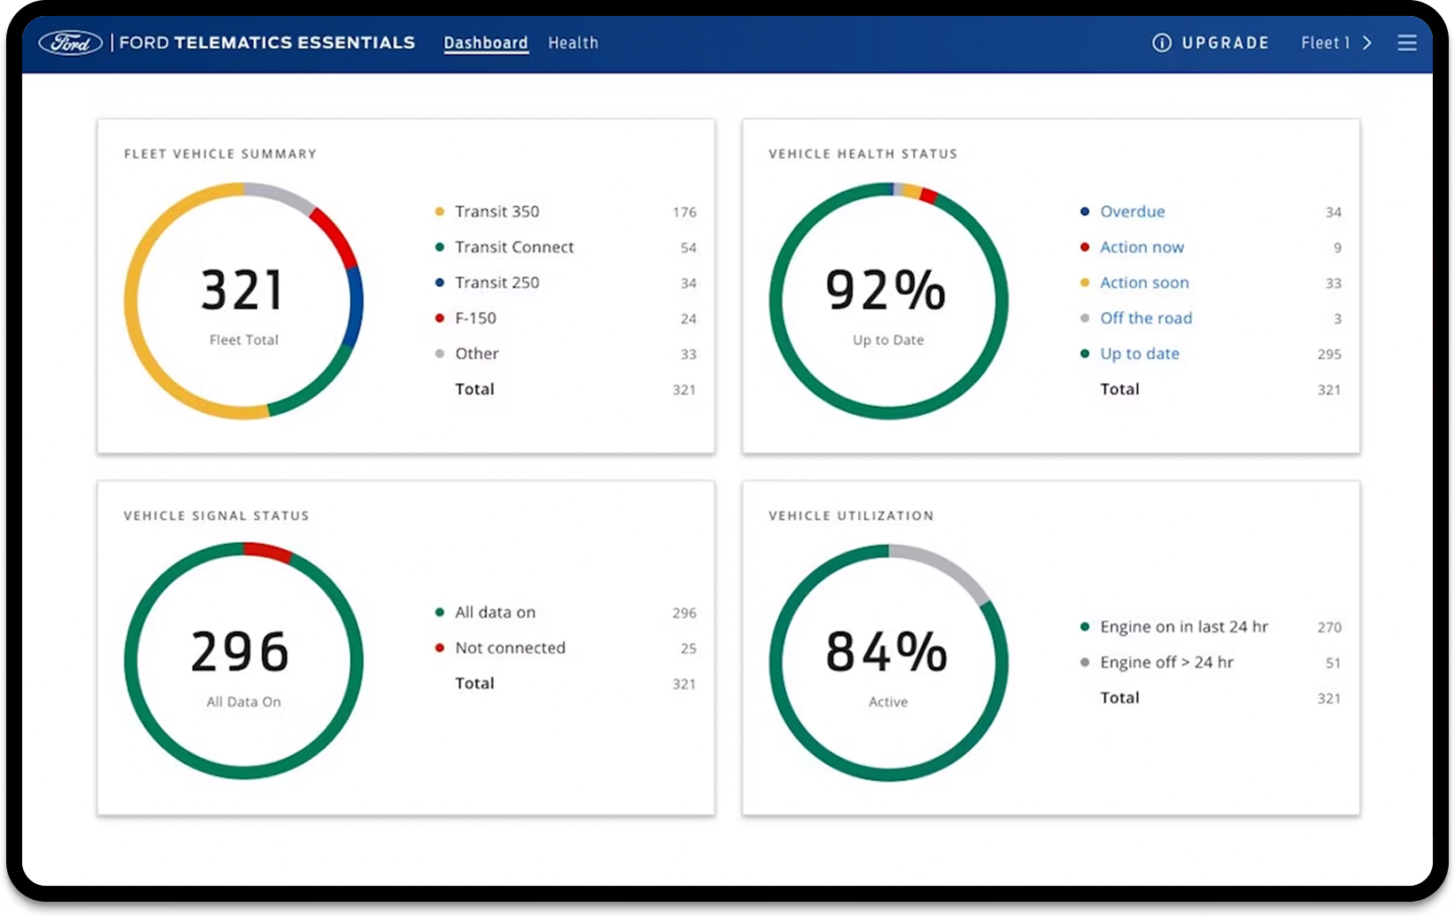Select the Transit 350 legend row
The image size is (1455, 916).
pos(566,211)
